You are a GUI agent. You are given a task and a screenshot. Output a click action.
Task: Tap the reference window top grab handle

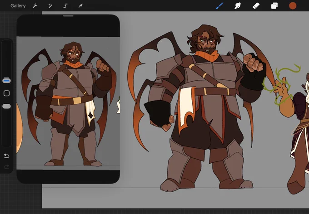point(68,16)
